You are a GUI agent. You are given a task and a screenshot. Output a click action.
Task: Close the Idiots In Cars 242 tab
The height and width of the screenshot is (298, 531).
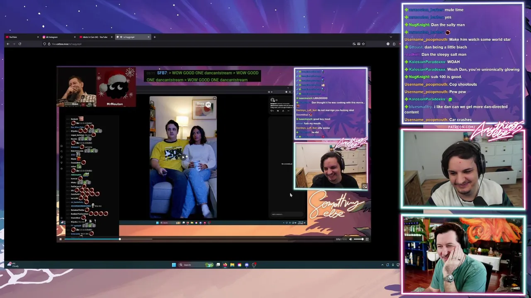(x=112, y=37)
